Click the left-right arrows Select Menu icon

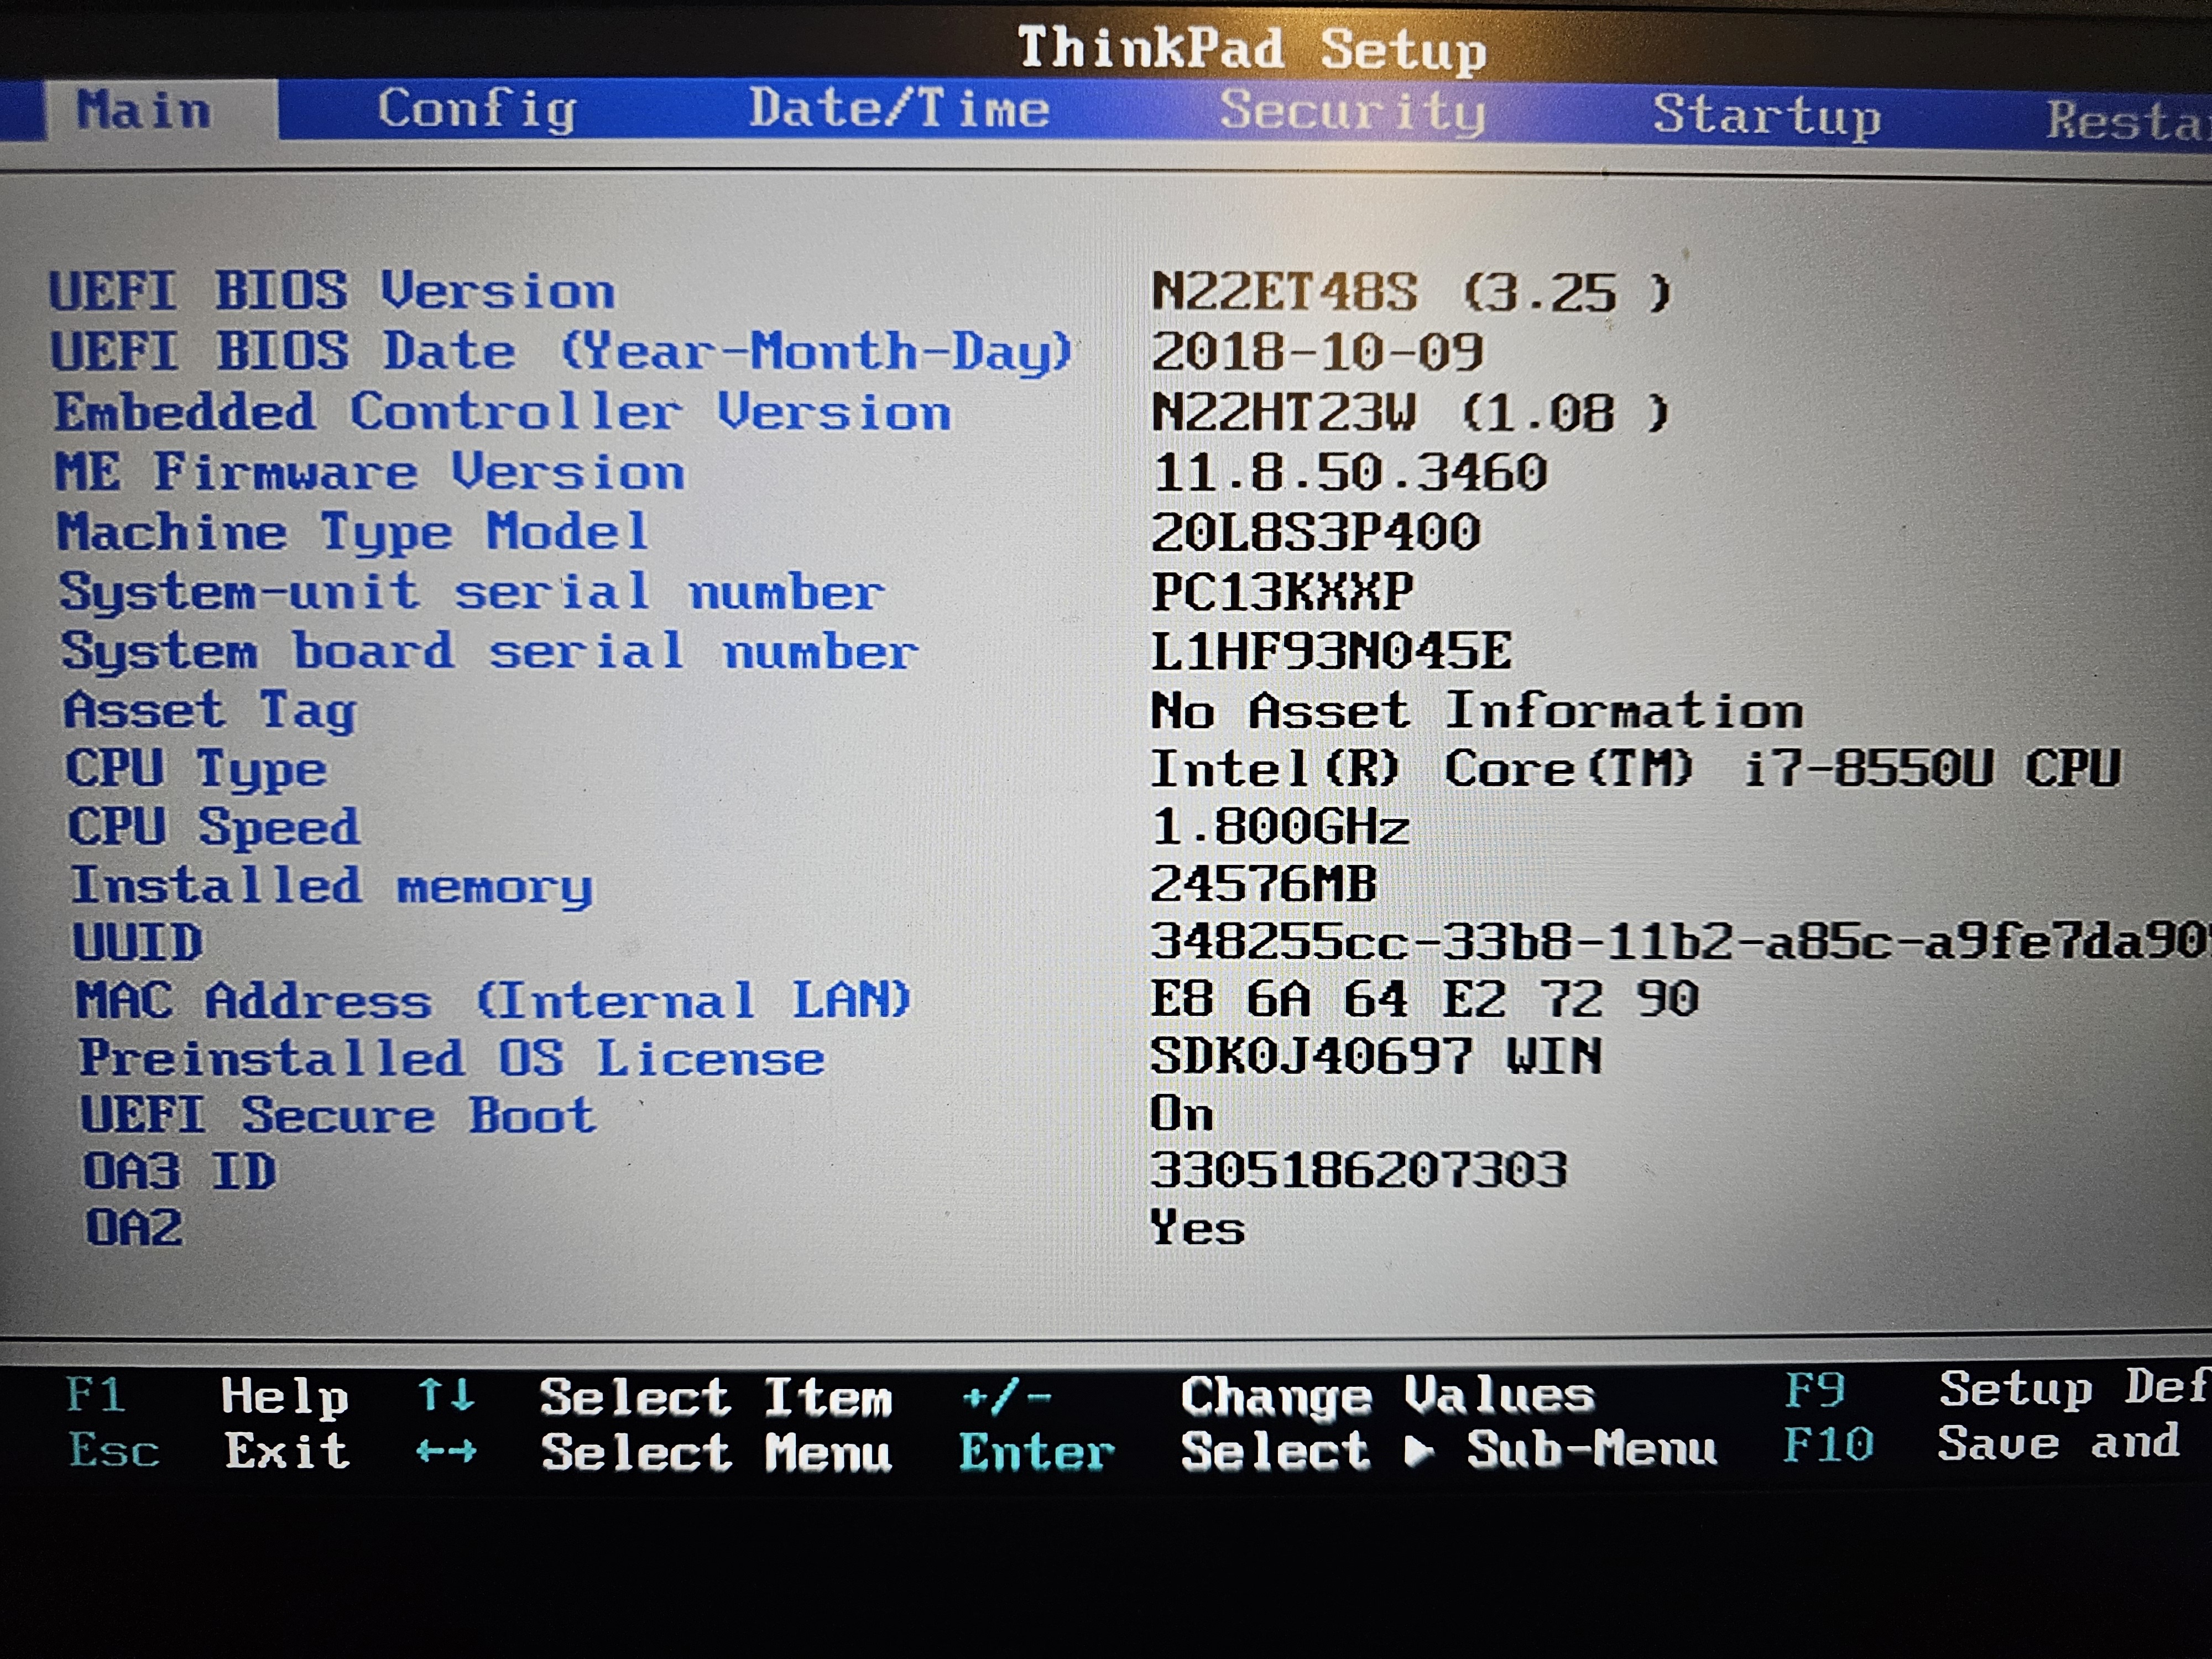point(446,1450)
